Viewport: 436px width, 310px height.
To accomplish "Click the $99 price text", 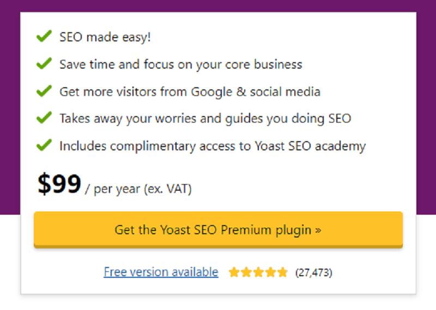I will click(x=59, y=184).
